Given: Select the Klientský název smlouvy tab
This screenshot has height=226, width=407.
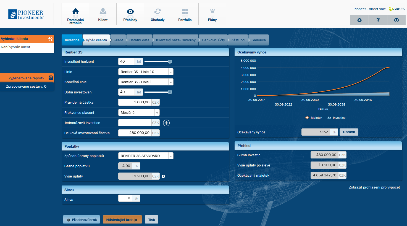Looking at the screenshot, I should 176,40.
